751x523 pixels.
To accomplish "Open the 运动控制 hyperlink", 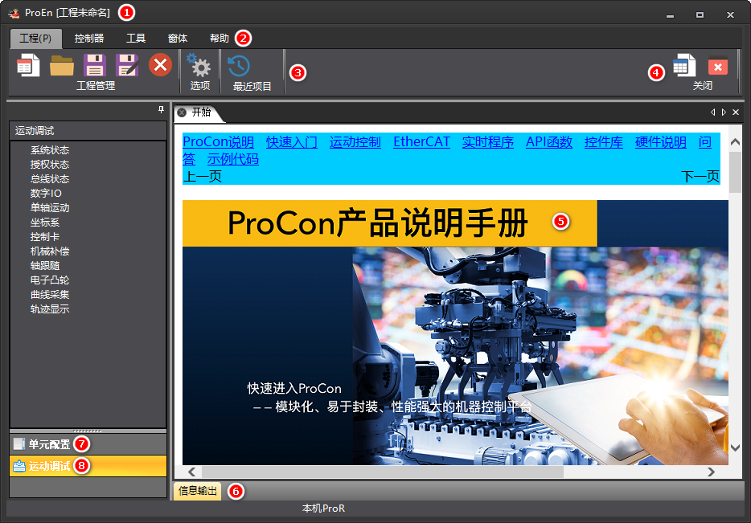I will (355, 142).
